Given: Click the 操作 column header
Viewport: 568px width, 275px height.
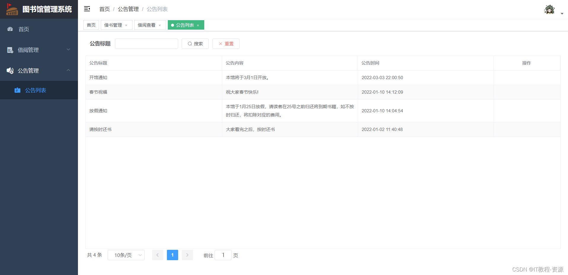Looking at the screenshot, I should [x=527, y=63].
